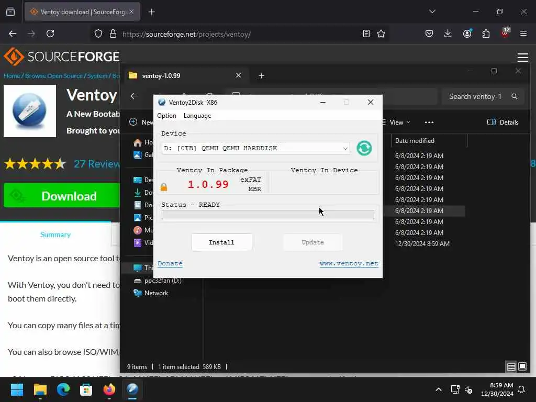536x402 pixels.
Task: Click the Firefox tracking protection shield icon
Action: click(x=98, y=33)
